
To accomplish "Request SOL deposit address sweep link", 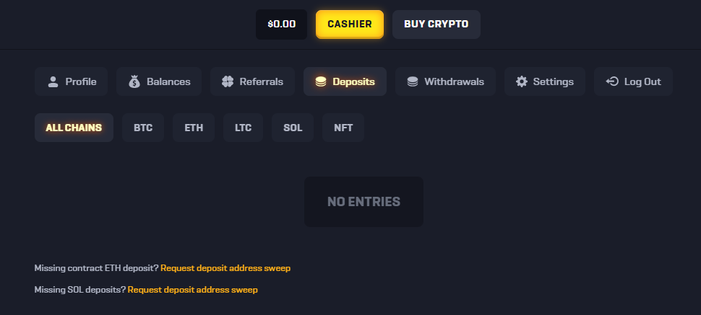I will pyautogui.click(x=192, y=290).
